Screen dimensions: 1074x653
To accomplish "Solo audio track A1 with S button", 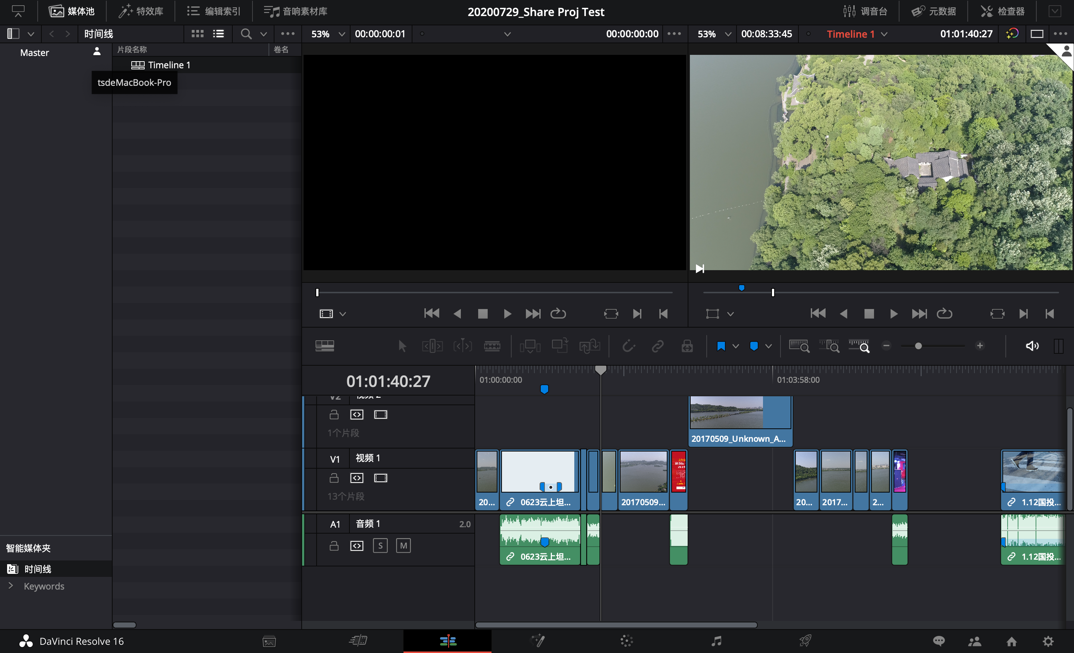I will click(380, 545).
